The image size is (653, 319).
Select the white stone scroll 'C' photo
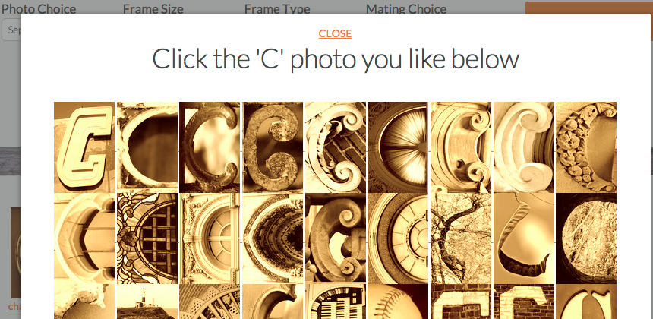524,147
